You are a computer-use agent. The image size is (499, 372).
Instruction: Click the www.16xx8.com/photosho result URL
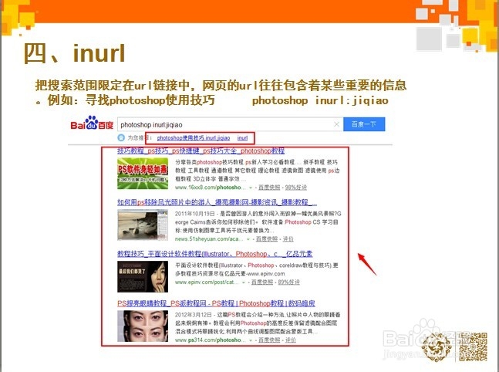(x=210, y=188)
